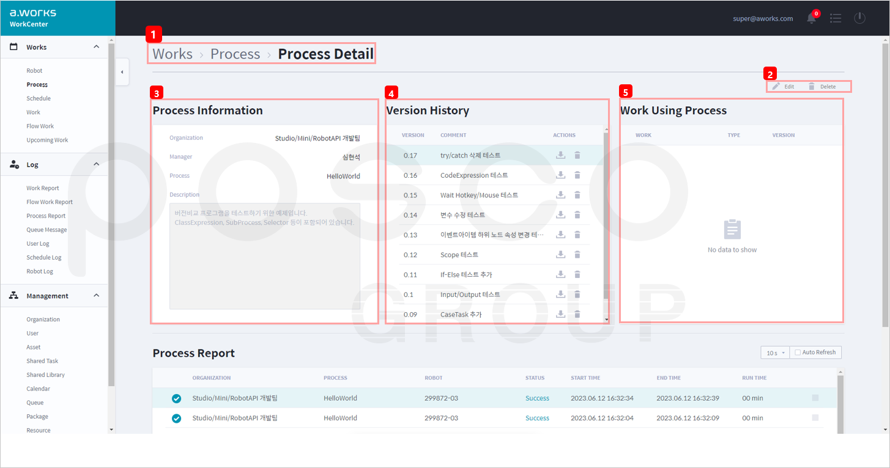Select the 'try/catch 삭제 테스트' version comment
Viewport: 890px width, 468px height.
pos(470,156)
